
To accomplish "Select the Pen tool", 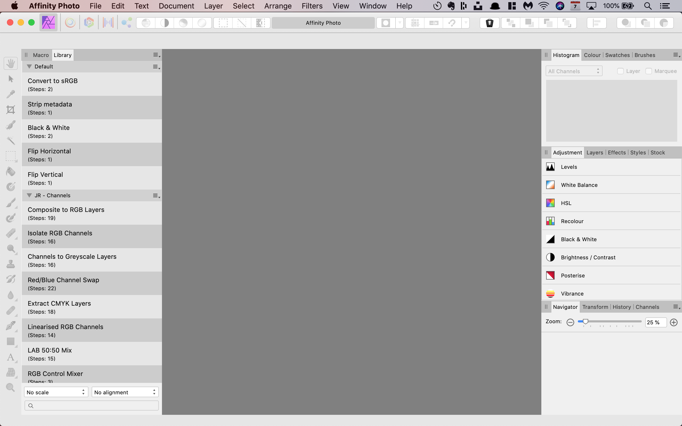I will point(11,326).
